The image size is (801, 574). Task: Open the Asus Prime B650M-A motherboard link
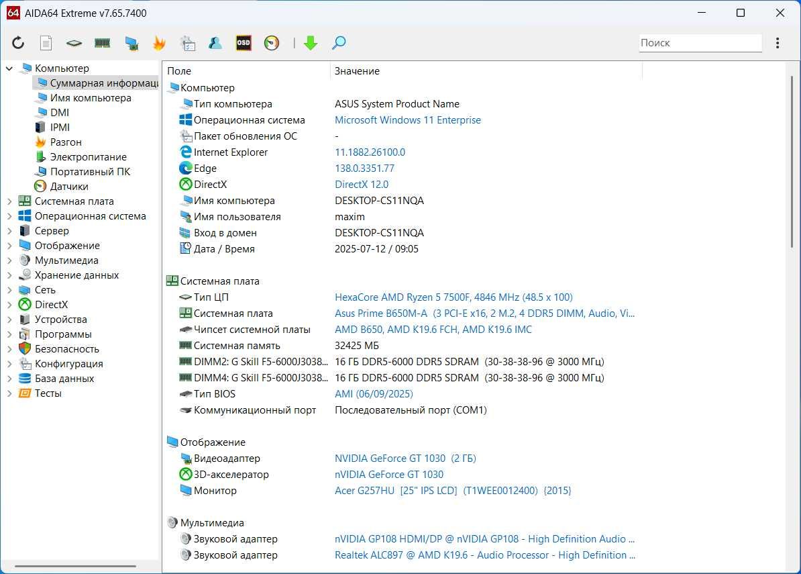point(484,314)
